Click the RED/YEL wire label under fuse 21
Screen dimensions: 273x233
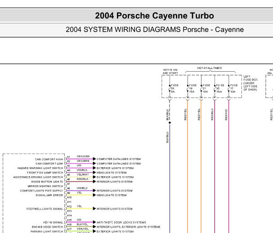pos(199,114)
